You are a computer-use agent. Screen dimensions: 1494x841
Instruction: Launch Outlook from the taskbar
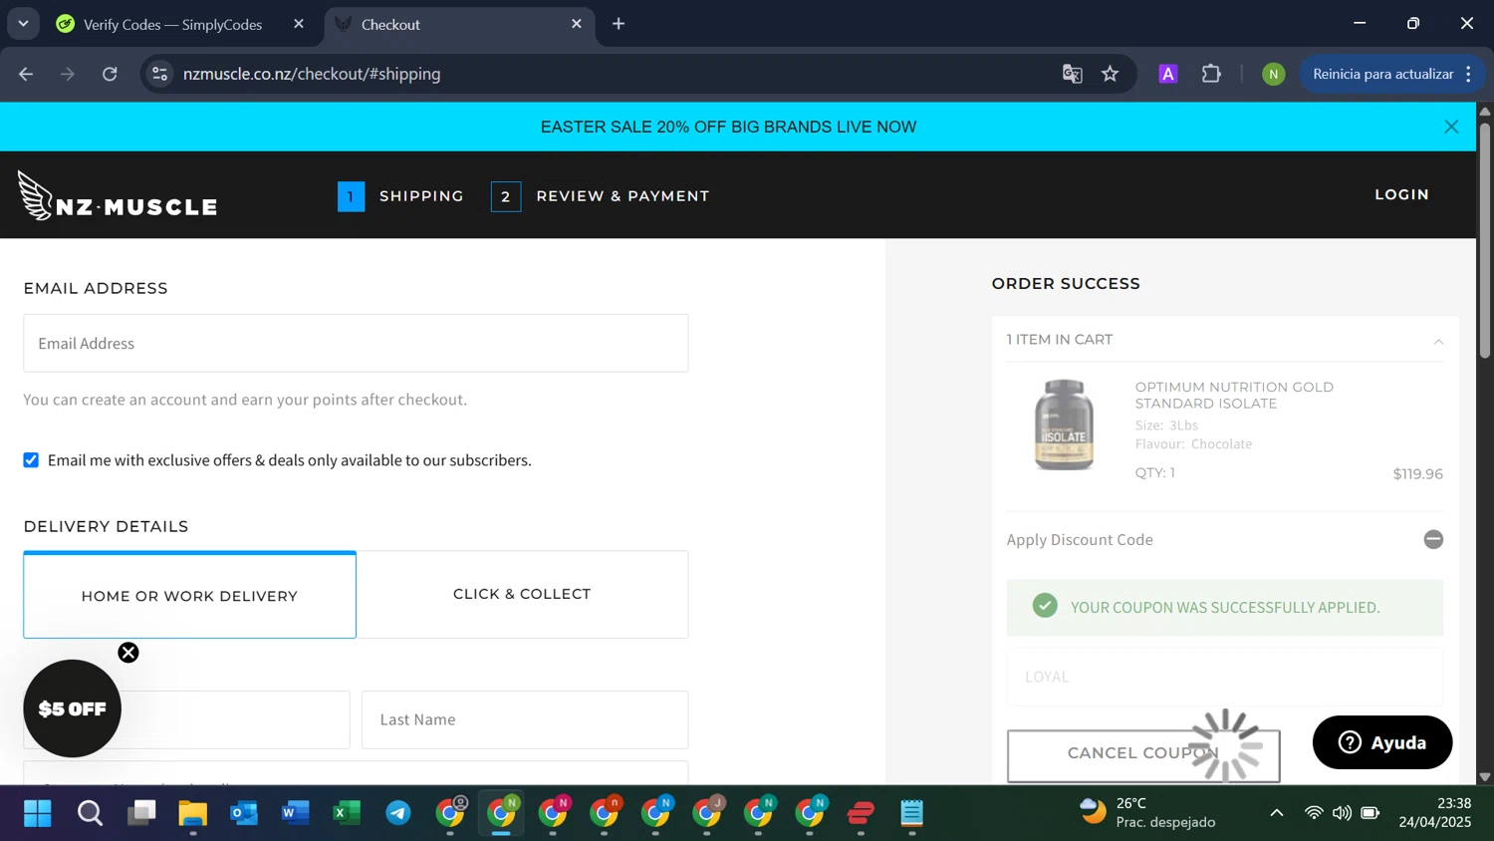(x=244, y=814)
